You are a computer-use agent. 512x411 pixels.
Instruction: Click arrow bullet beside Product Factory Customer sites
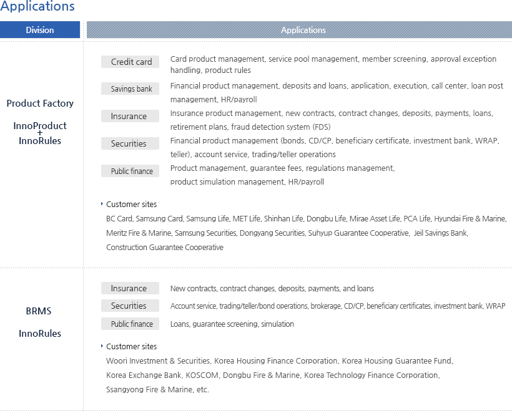(x=102, y=204)
